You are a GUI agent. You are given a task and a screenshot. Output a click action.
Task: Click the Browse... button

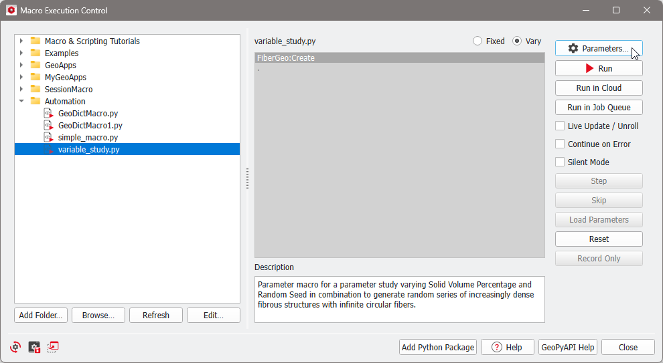pos(98,316)
